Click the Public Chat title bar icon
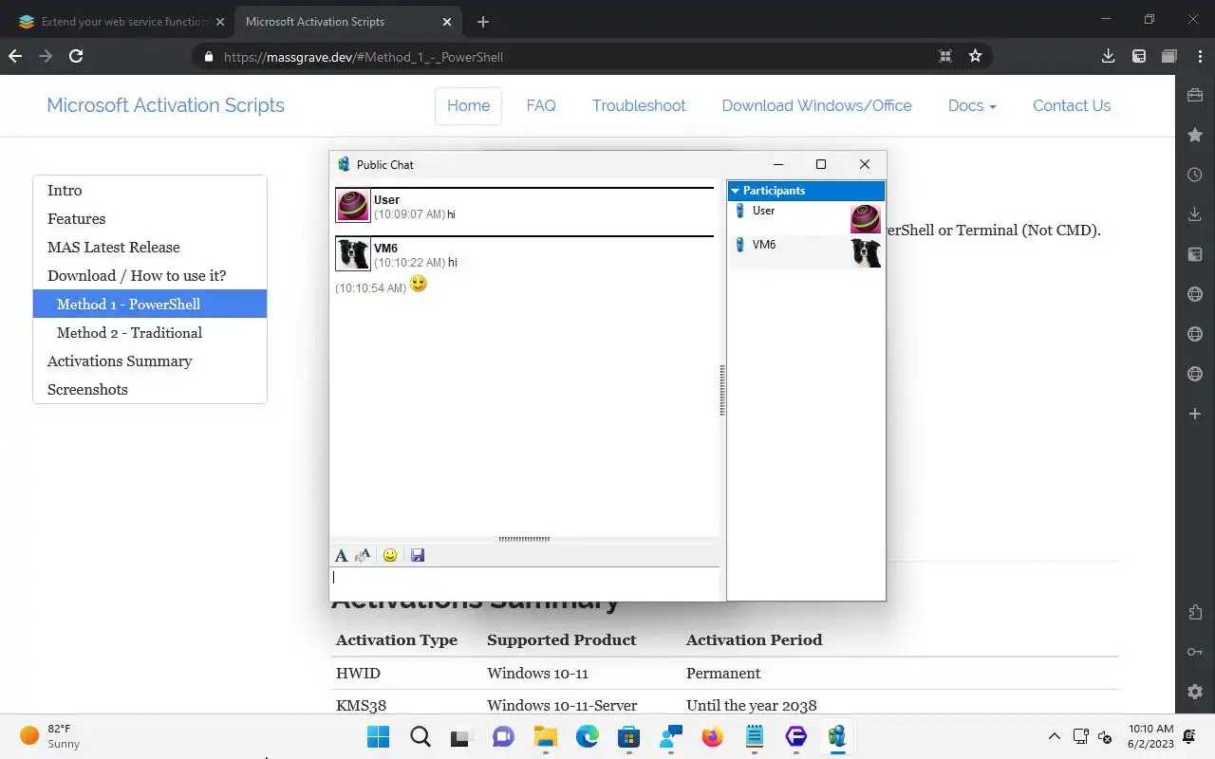The height and width of the screenshot is (759, 1215). pyautogui.click(x=344, y=164)
